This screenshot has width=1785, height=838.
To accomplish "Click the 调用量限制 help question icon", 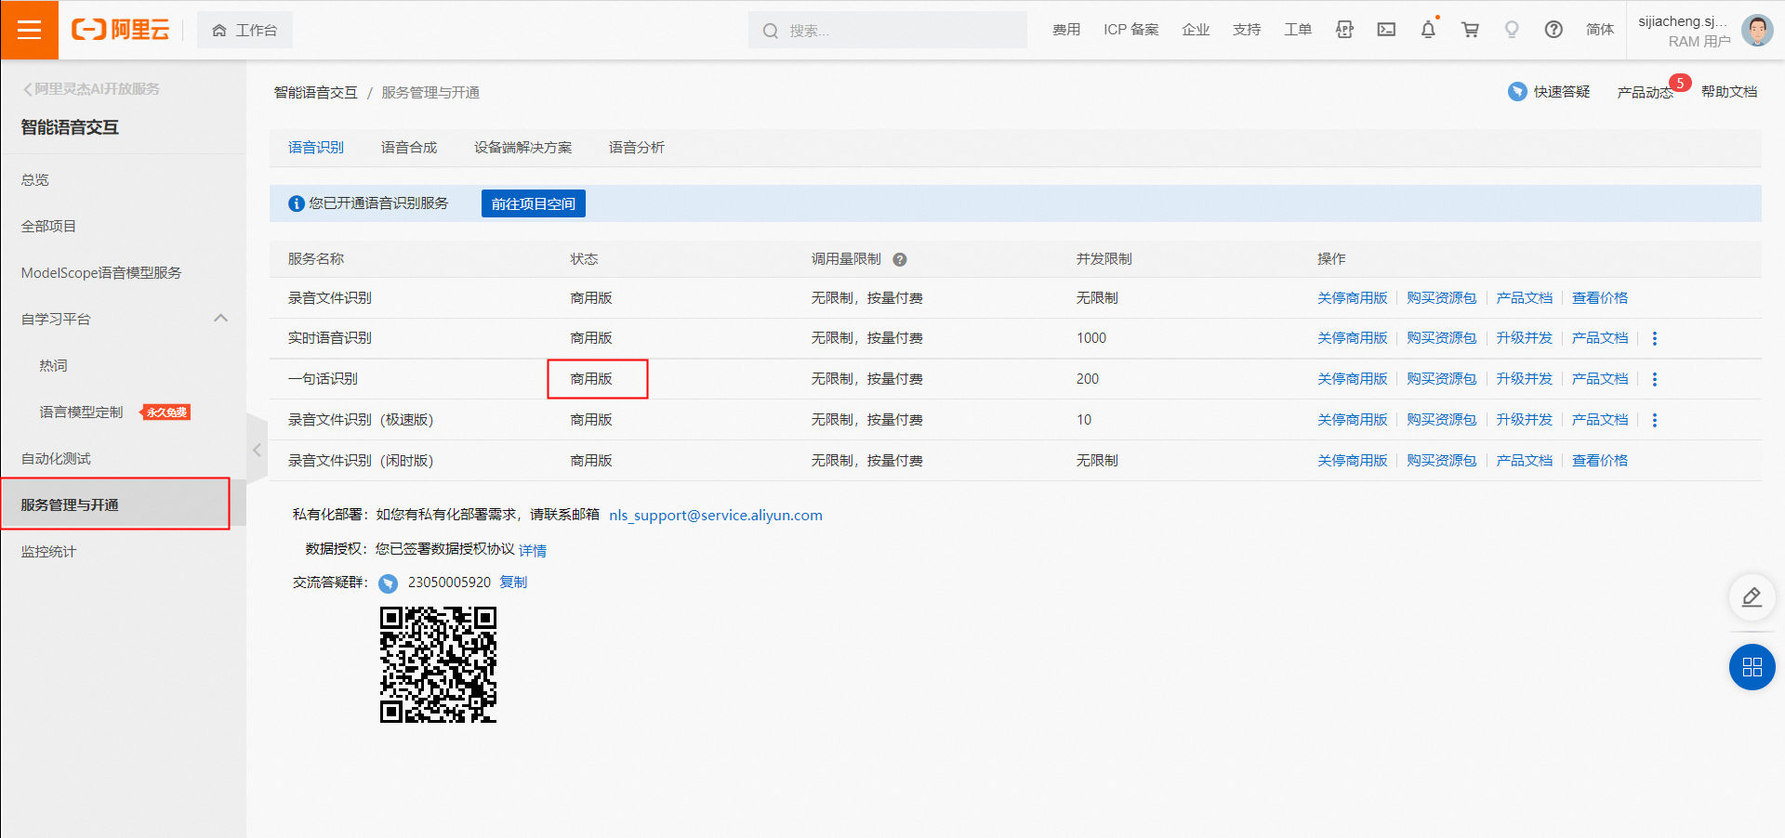I will click(x=900, y=260).
